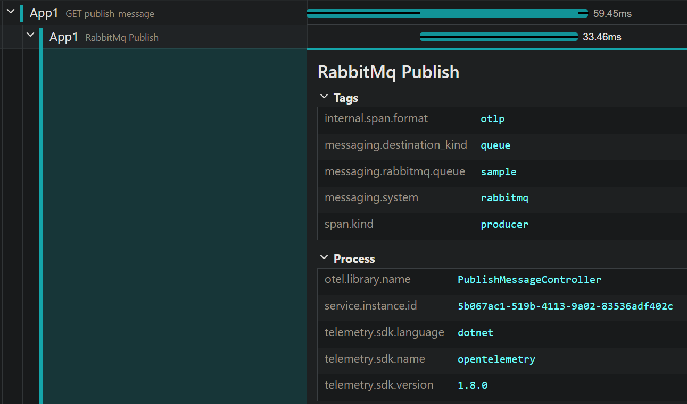Screen dimensions: 687x404
Task: Collapse the App1 RabbitMq Publish child span
Action: point(30,35)
